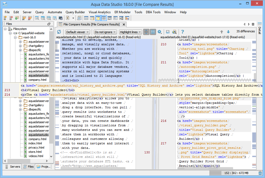The width and height of the screenshot is (265, 178).
Task: Click the trash can garbage collection icon
Action: tap(260, 173)
